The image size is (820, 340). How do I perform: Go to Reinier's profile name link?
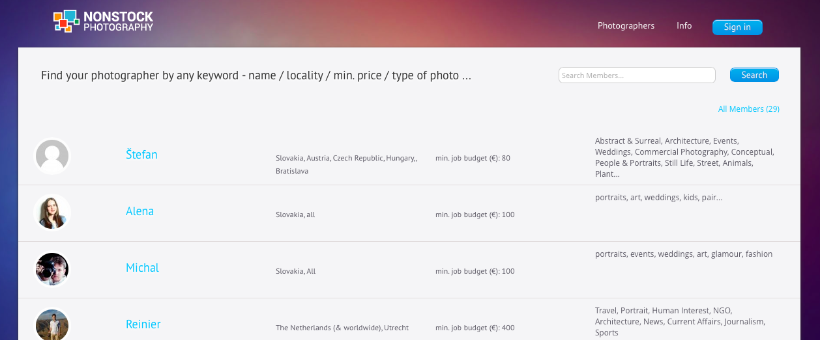point(143,324)
